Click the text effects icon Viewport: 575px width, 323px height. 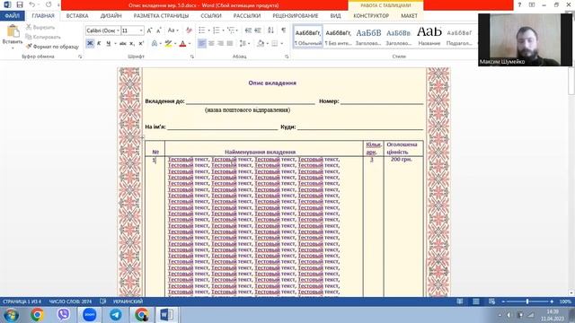tap(155, 44)
